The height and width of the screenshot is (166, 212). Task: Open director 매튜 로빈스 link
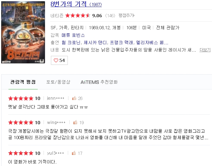[x=73, y=35]
